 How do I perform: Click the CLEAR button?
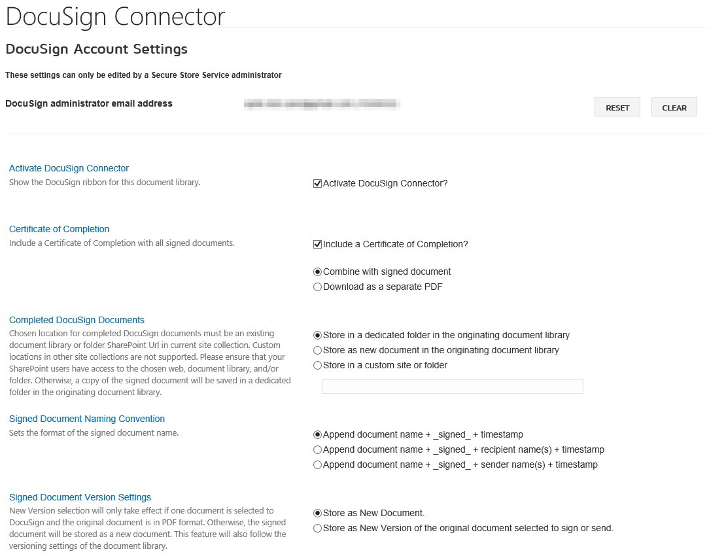[674, 107]
